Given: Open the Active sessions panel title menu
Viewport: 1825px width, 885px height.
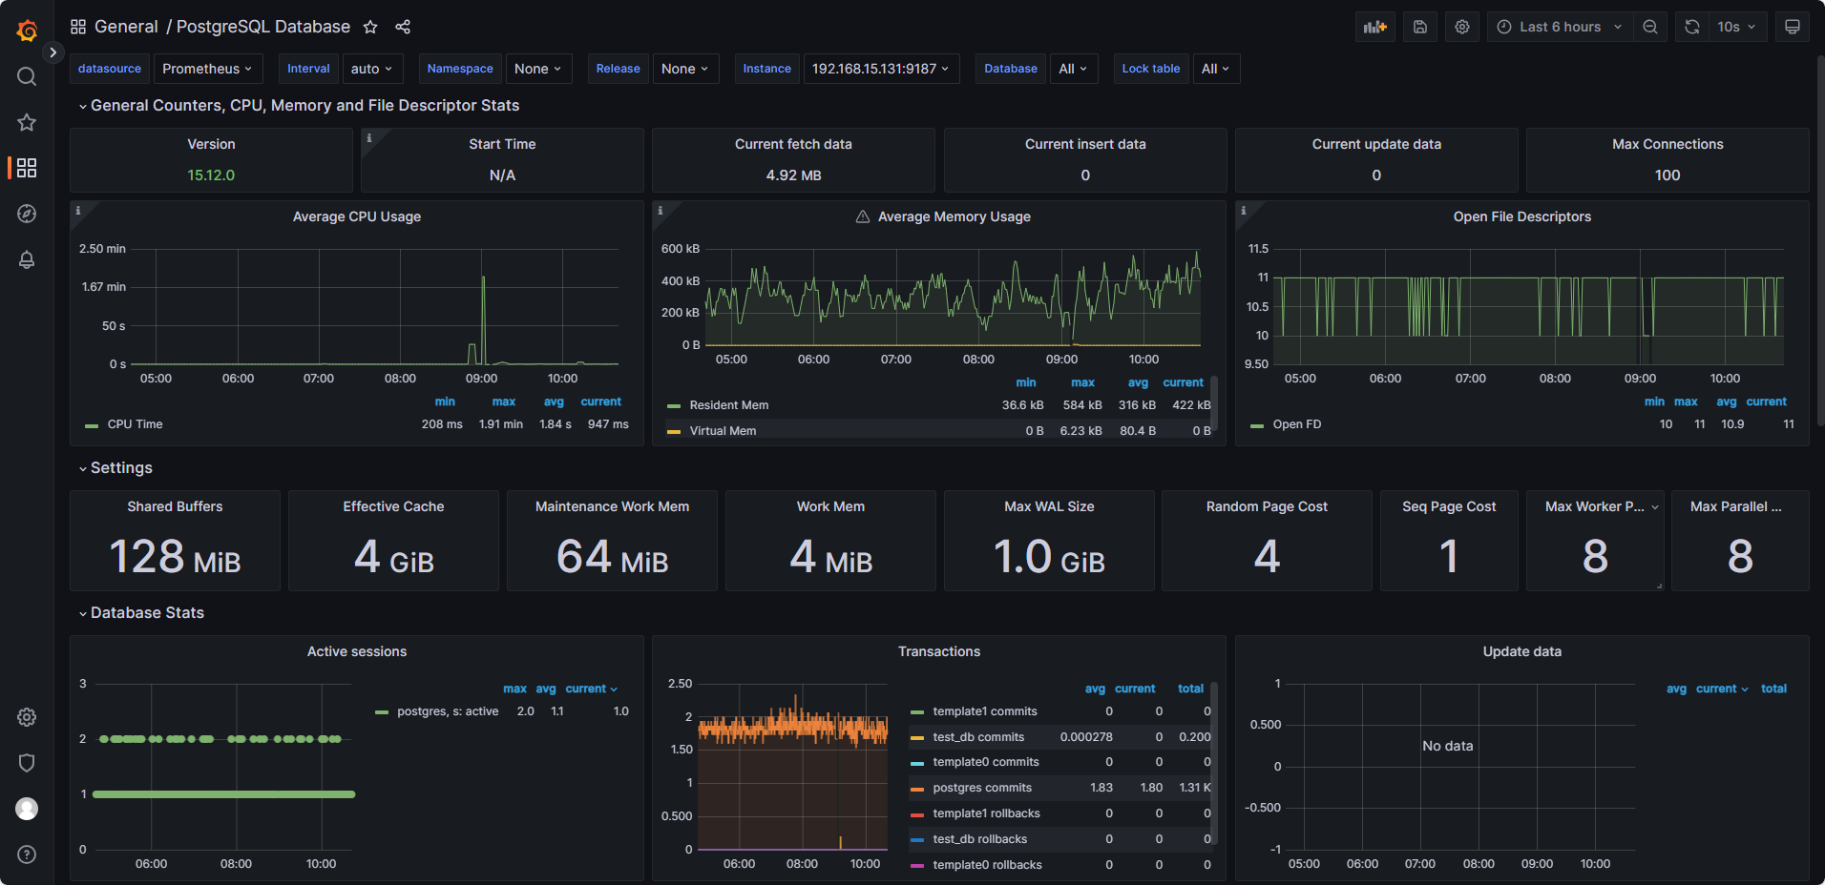Looking at the screenshot, I should (x=357, y=651).
